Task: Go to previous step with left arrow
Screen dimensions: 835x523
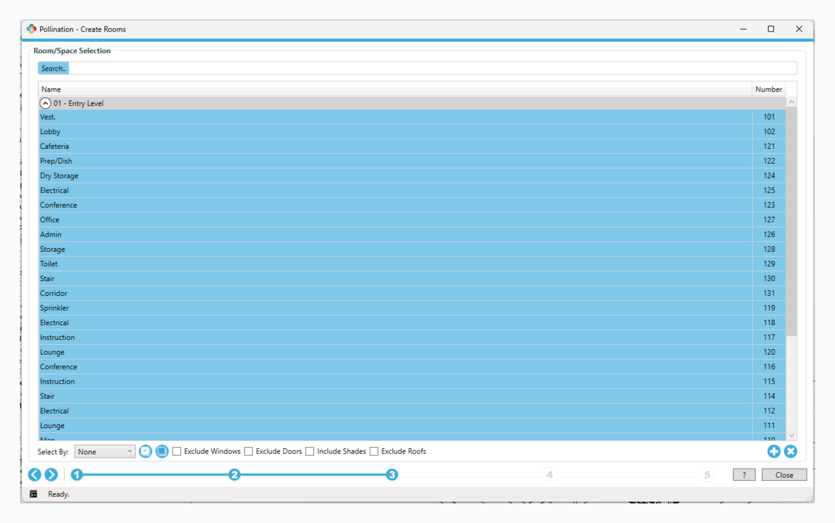Action: click(35, 475)
